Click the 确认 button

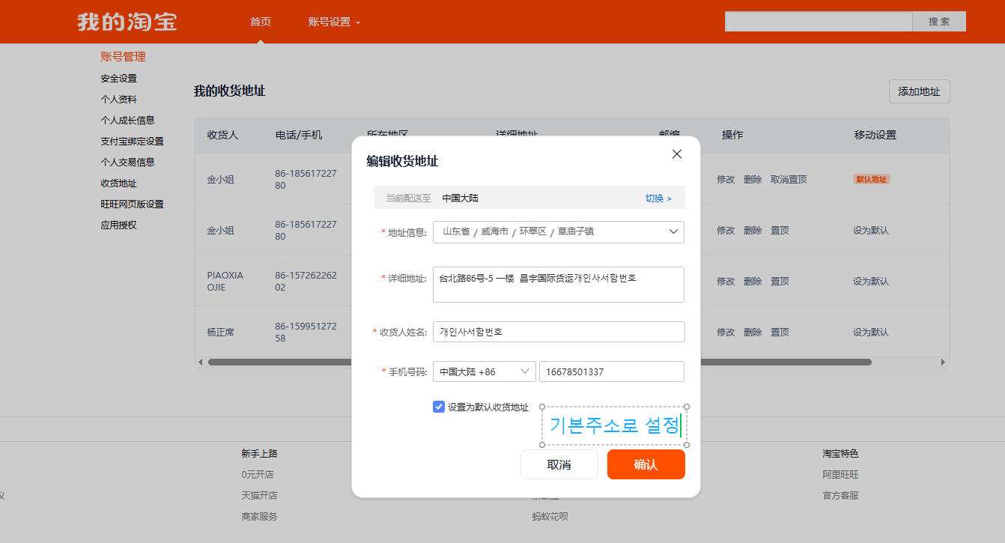pos(646,464)
